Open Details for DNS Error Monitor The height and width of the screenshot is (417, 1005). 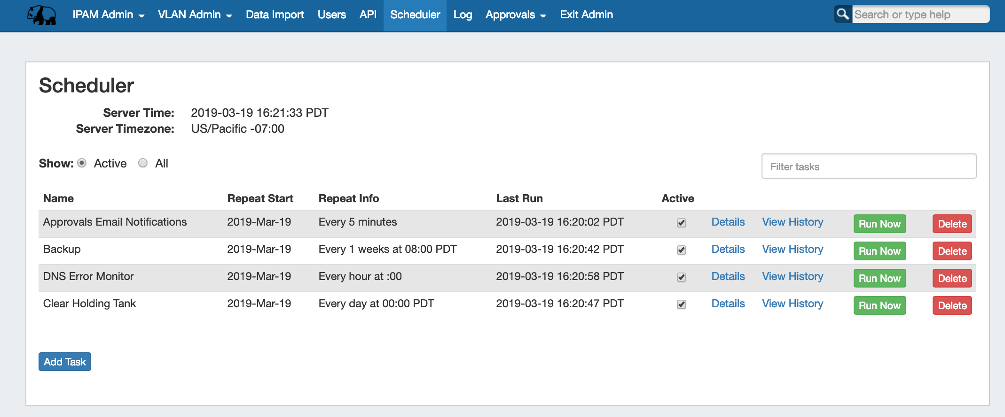point(728,277)
